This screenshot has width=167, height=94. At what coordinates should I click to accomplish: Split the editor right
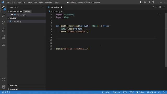click(x=159, y=7)
